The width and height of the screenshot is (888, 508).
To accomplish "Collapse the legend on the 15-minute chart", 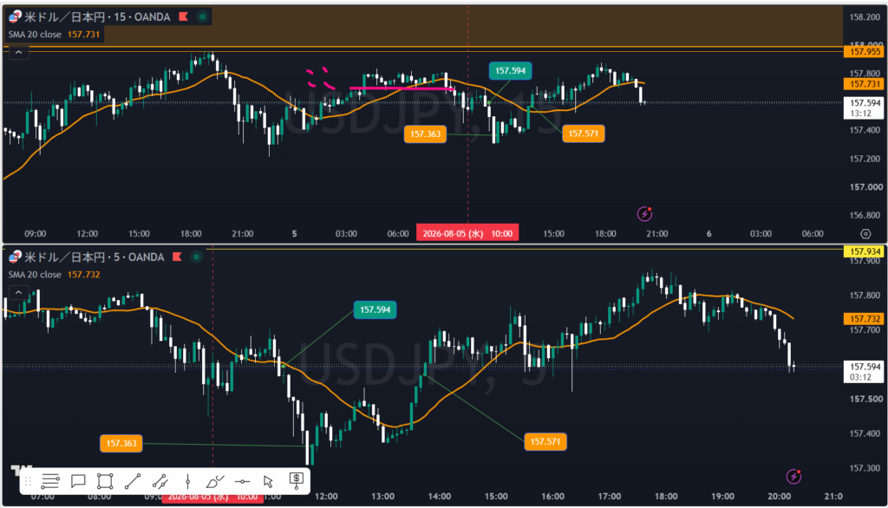I will (x=19, y=53).
